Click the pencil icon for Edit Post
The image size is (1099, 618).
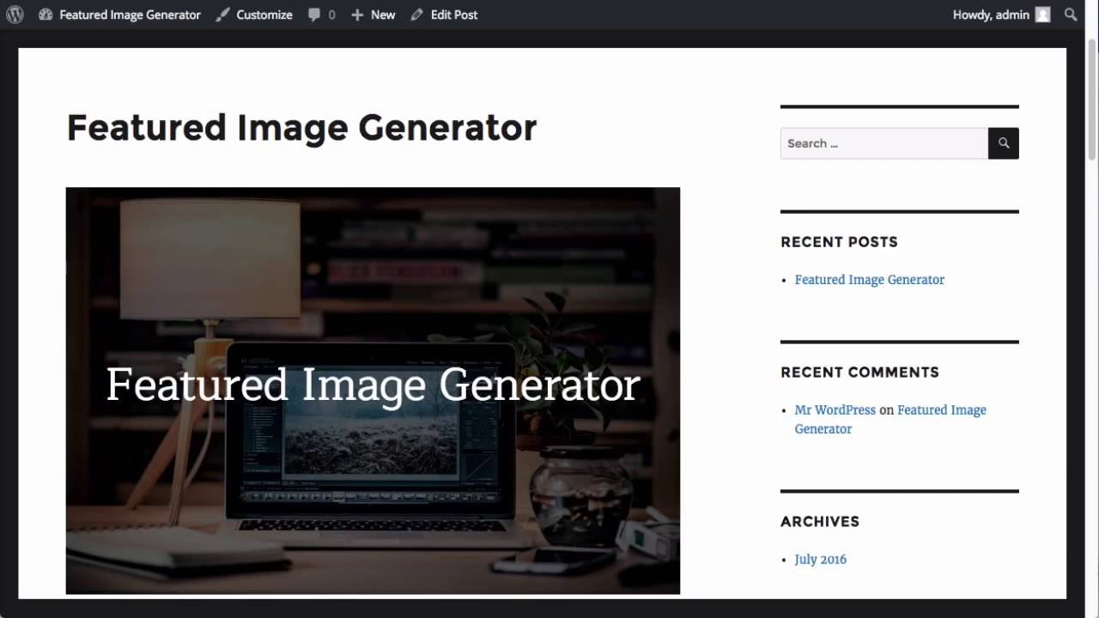(417, 15)
